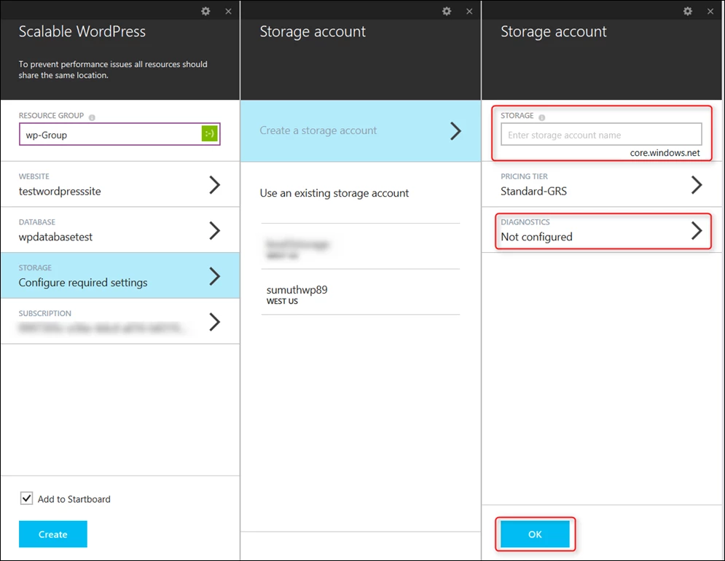
Task: Open Pricing Tier Standard-GRS row
Action: click(x=601, y=184)
